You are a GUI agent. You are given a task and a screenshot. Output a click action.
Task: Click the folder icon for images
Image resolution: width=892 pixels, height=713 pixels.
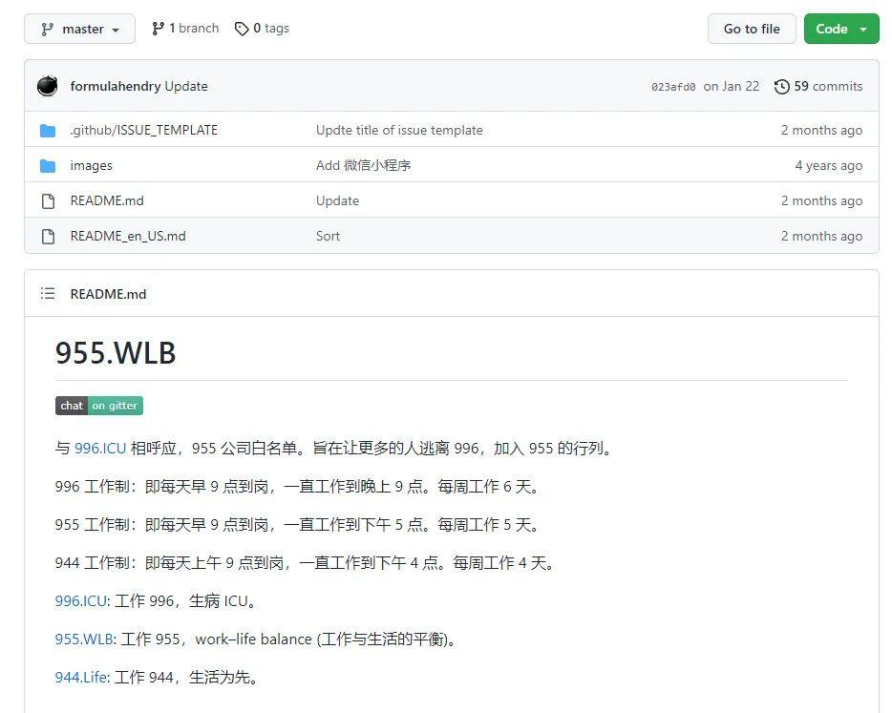point(48,166)
